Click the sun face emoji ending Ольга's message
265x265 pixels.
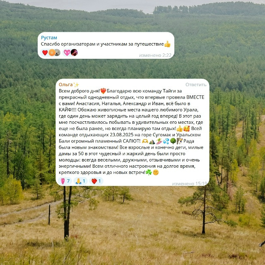(156, 173)
